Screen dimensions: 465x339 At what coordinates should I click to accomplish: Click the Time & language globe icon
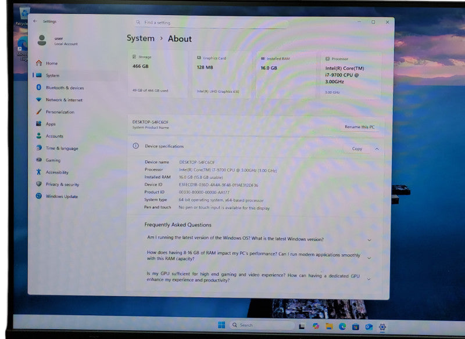pos(38,148)
